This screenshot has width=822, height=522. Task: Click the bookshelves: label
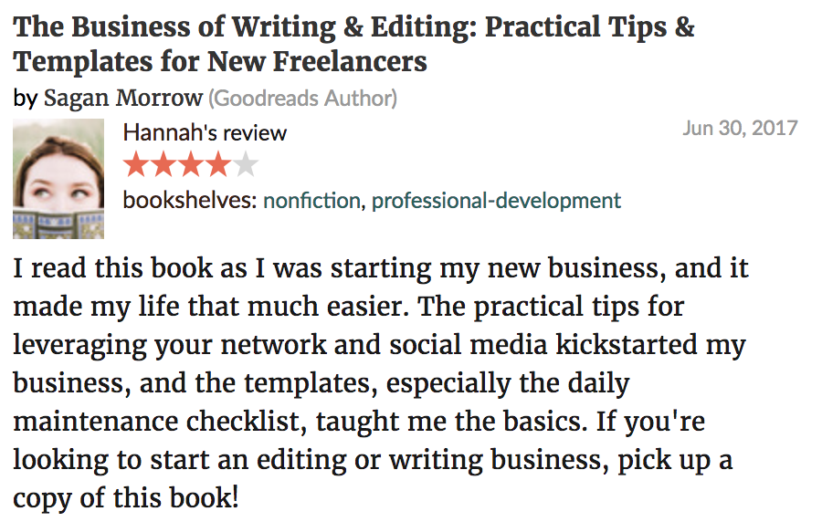[x=190, y=201]
